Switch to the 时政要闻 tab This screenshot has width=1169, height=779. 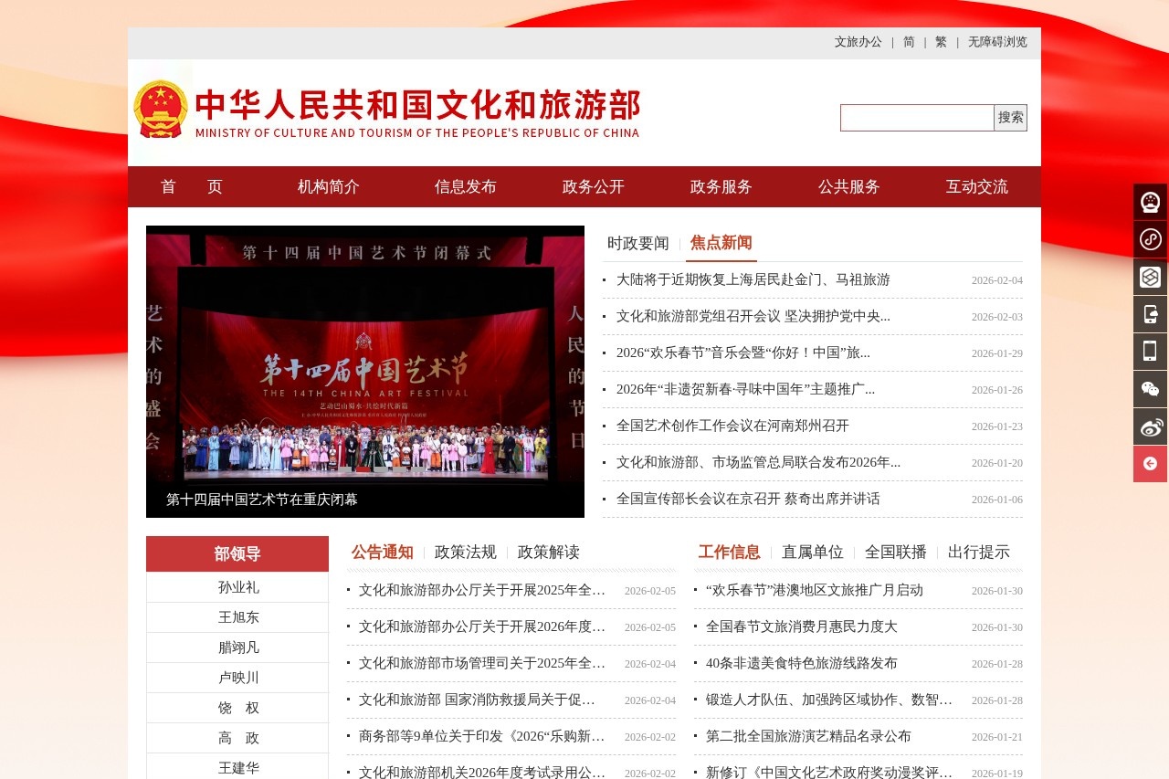point(638,244)
